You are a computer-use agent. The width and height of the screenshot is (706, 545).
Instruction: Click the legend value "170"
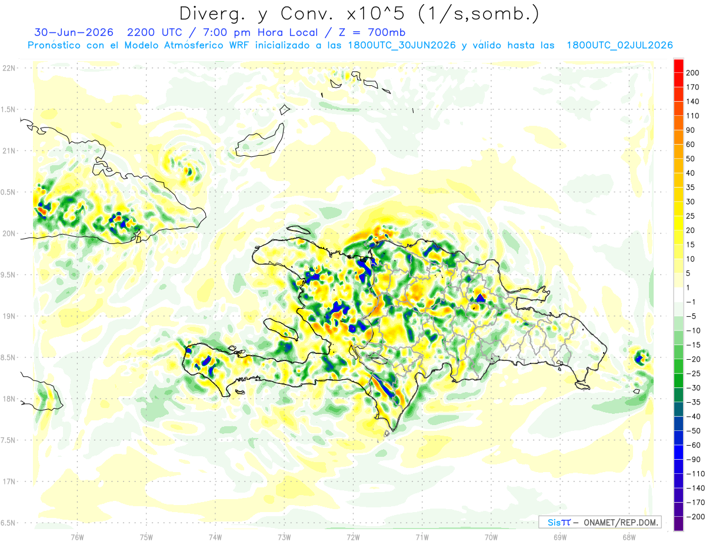pos(692,87)
